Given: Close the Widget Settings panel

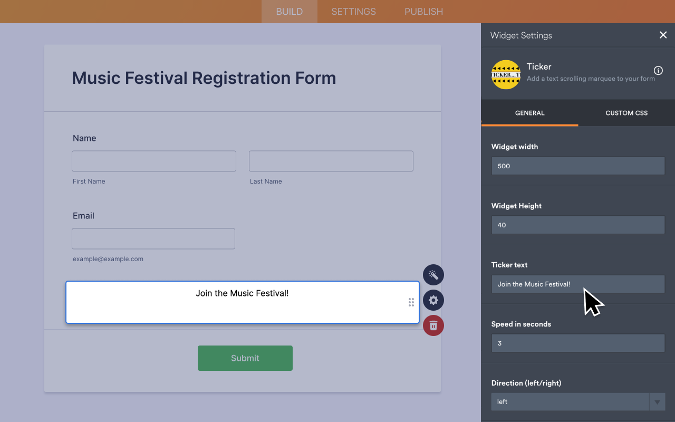Looking at the screenshot, I should 663,35.
